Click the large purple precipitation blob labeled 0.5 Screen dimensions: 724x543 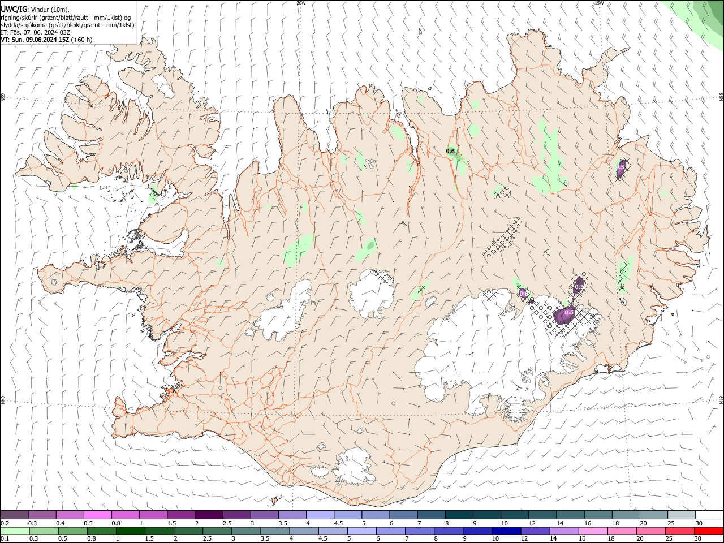click(x=563, y=315)
